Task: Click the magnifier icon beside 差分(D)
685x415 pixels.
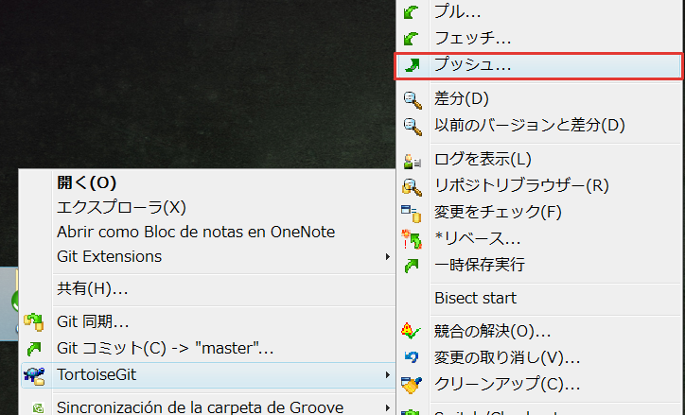Action: point(412,100)
